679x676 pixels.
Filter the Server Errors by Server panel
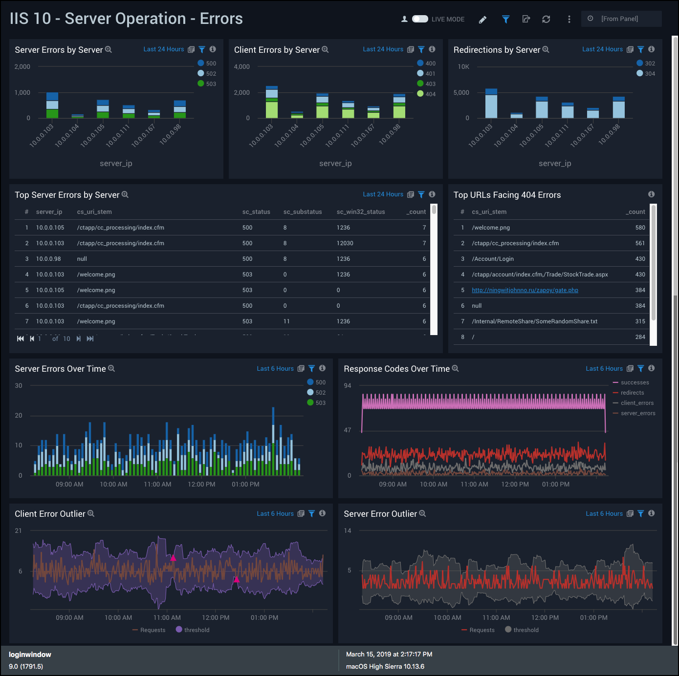202,49
